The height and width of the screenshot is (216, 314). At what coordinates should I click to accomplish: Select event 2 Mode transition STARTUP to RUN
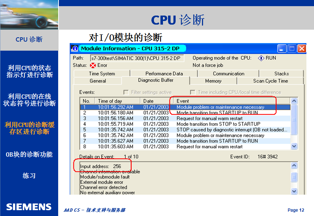pyautogui.click(x=185, y=113)
